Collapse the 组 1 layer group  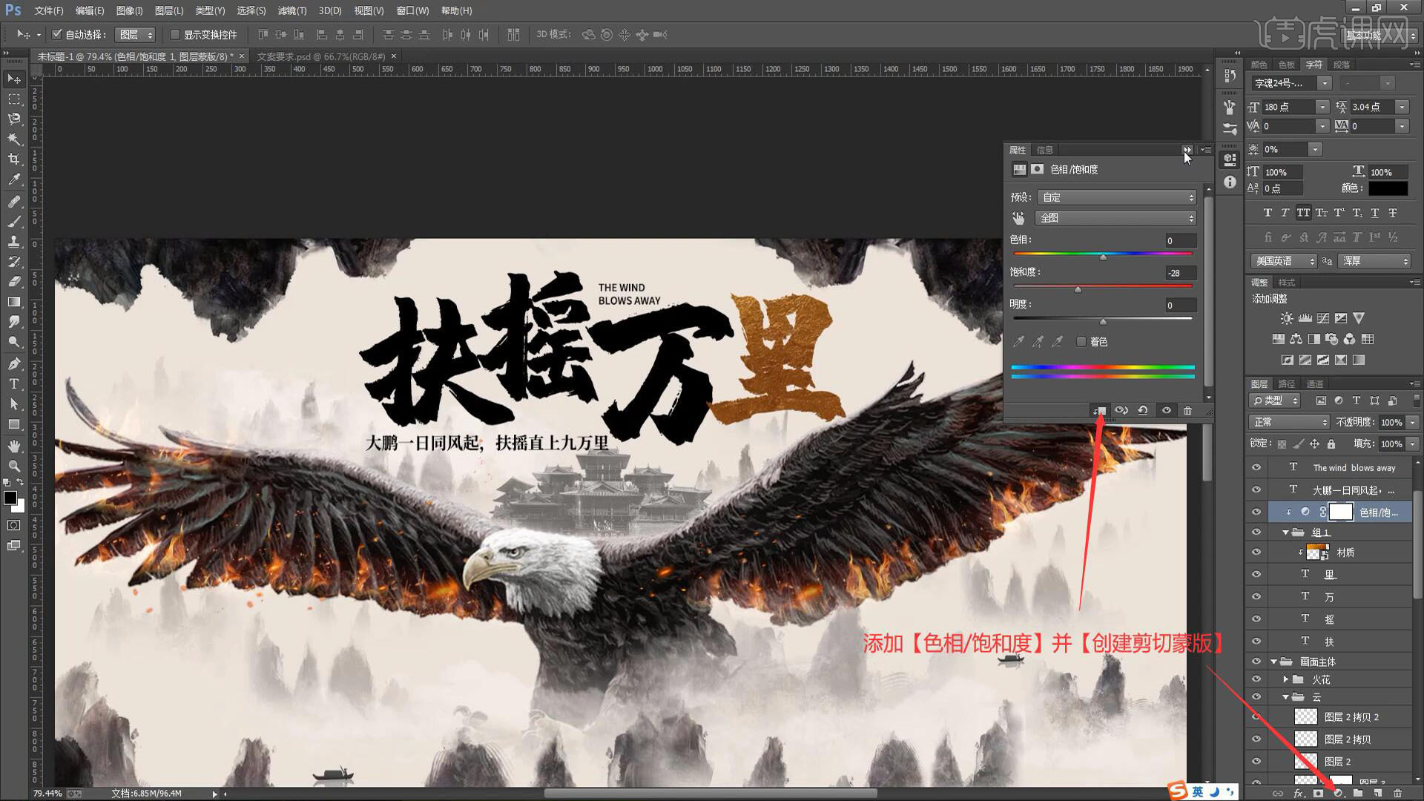(1285, 533)
